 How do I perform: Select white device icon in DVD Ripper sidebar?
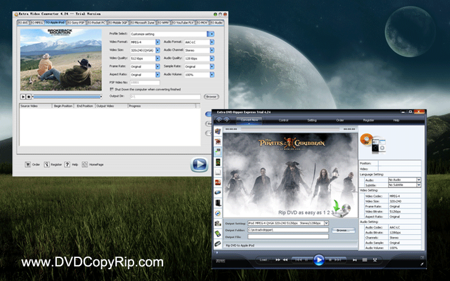pyautogui.click(x=218, y=173)
